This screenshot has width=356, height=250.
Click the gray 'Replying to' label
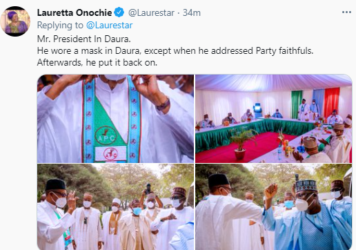pyautogui.click(x=60, y=26)
